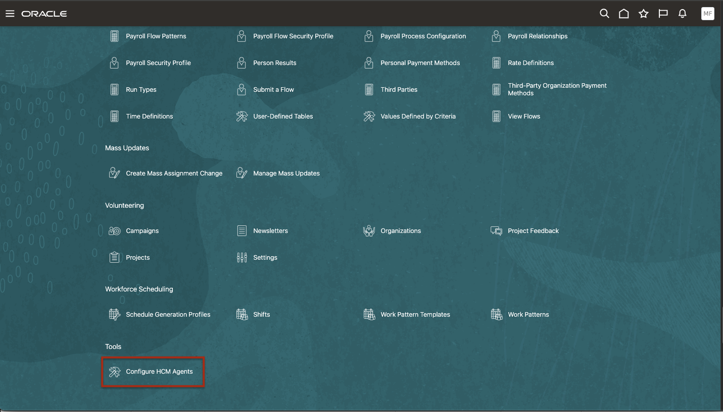Click the Values Defined by Criteria icon
This screenshot has width=723, height=412.
click(369, 116)
